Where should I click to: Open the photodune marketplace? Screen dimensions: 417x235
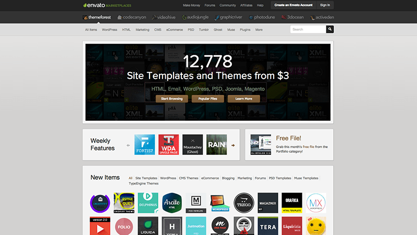(262, 17)
